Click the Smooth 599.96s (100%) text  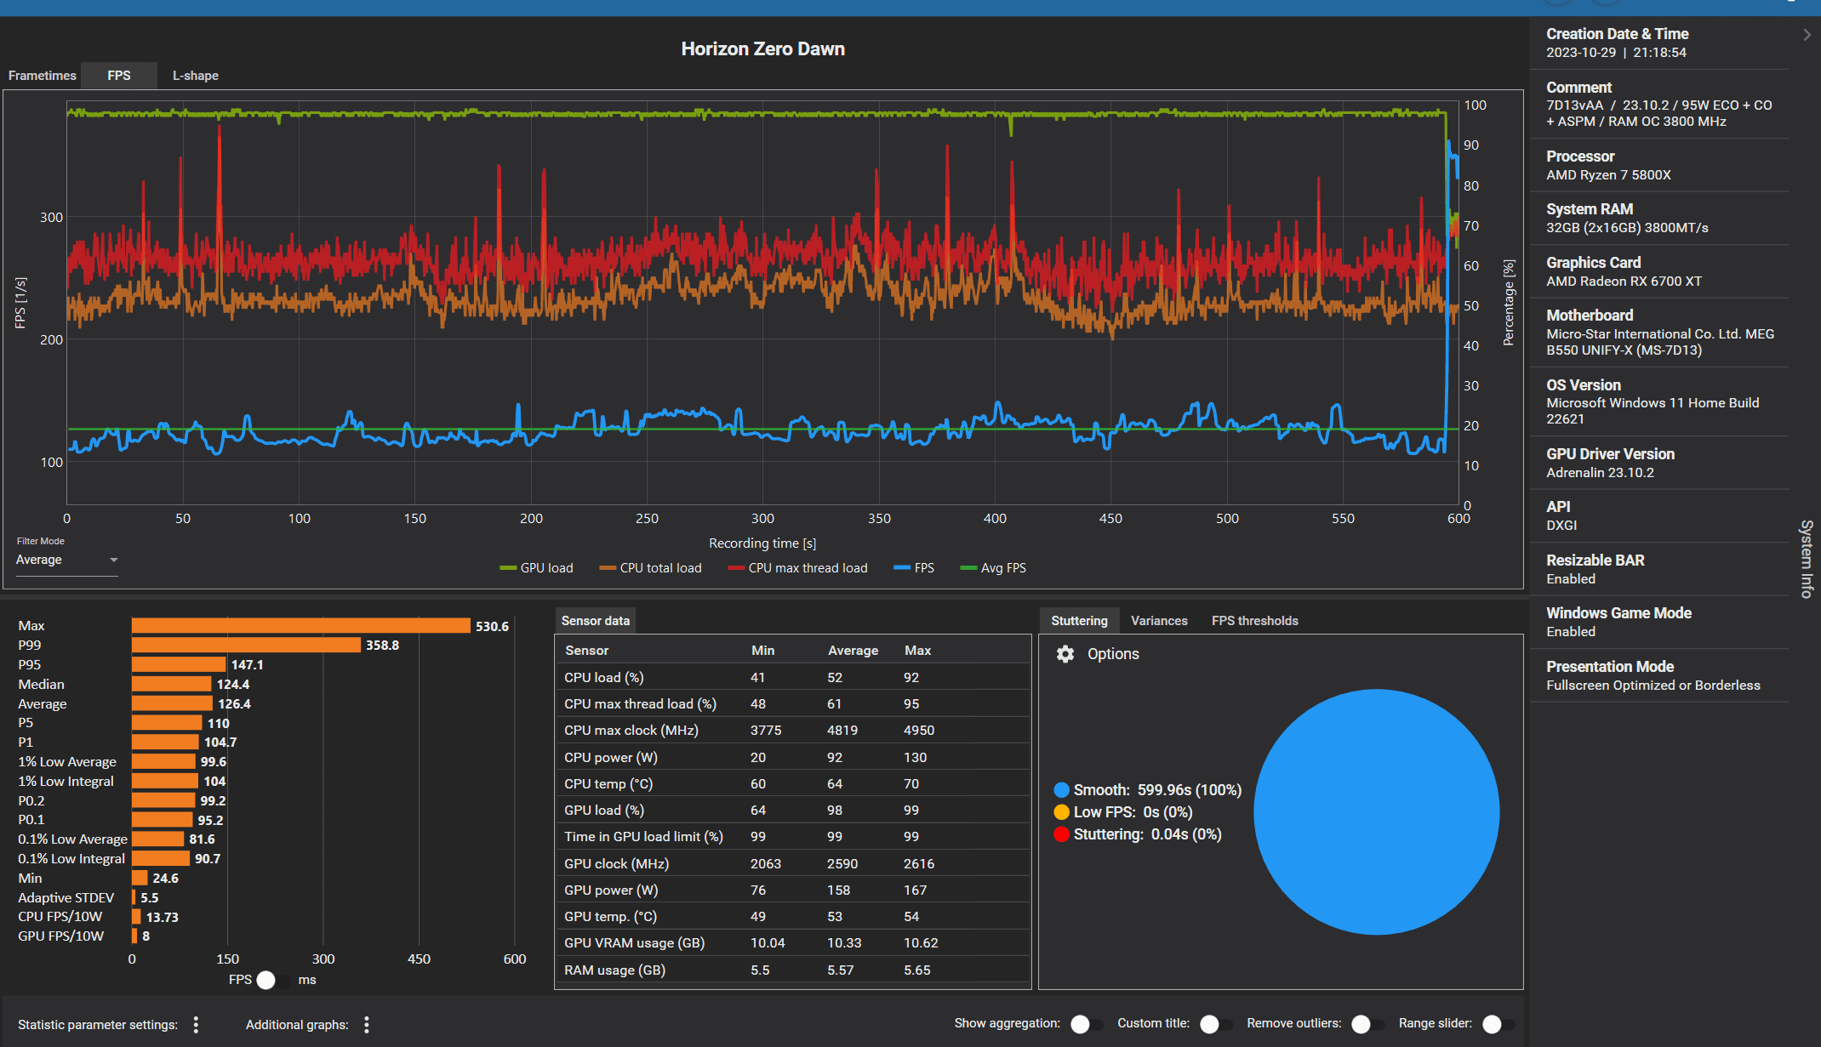(1157, 790)
